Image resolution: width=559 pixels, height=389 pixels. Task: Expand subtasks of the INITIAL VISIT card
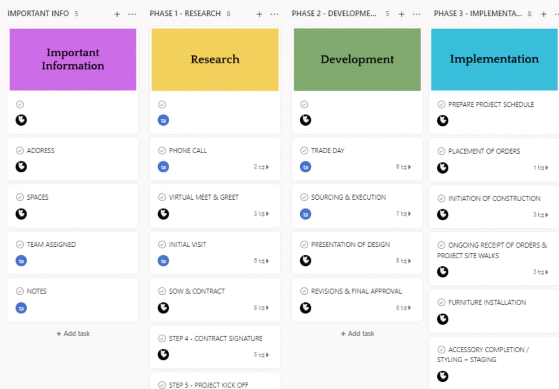[261, 261]
